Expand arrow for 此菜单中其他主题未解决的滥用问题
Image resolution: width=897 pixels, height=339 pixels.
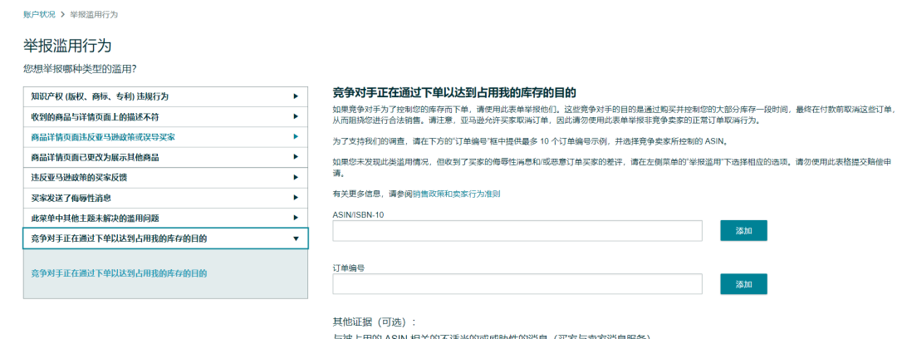[x=296, y=218]
